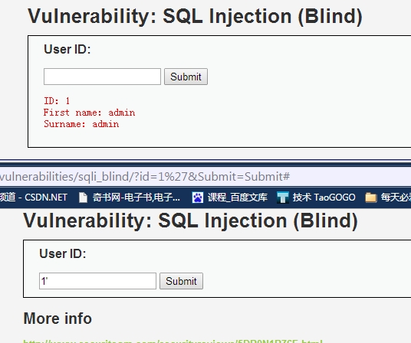Click the Submit button next to empty field
This screenshot has height=343, width=411.
coord(186,77)
